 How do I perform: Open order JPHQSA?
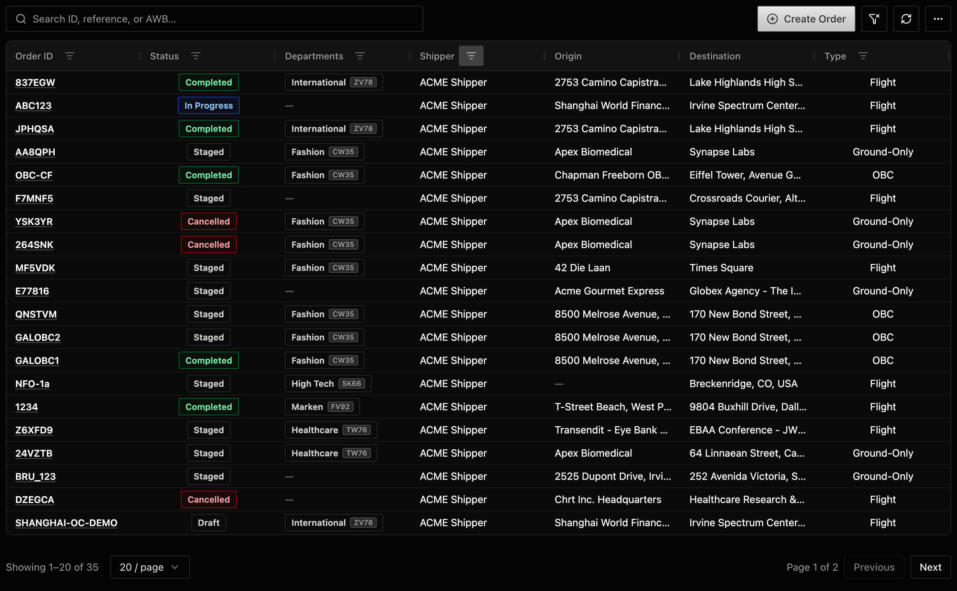pyautogui.click(x=34, y=129)
